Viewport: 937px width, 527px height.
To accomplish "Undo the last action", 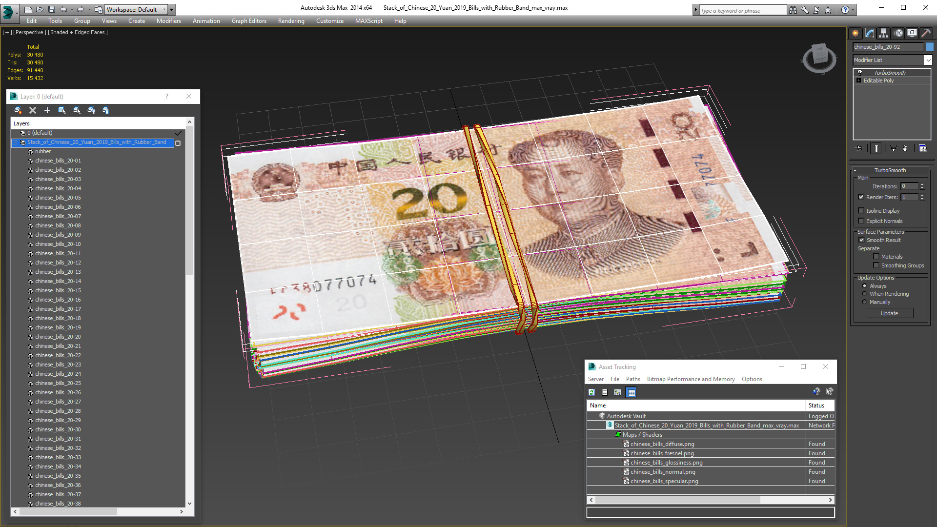I will (x=63, y=10).
